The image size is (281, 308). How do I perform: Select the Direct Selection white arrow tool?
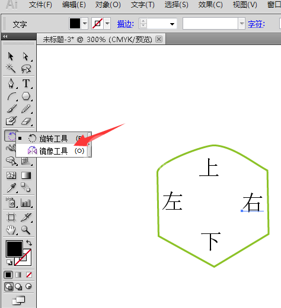click(25, 56)
